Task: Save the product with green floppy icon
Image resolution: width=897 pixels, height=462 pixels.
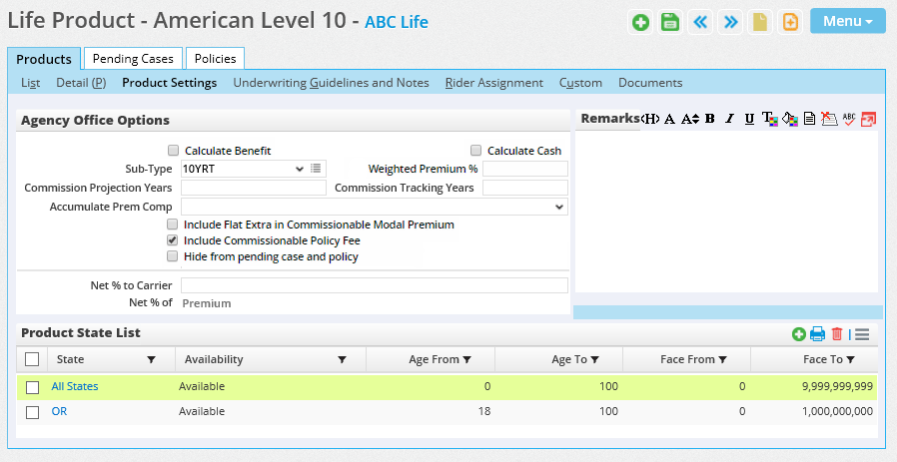Action: (670, 22)
